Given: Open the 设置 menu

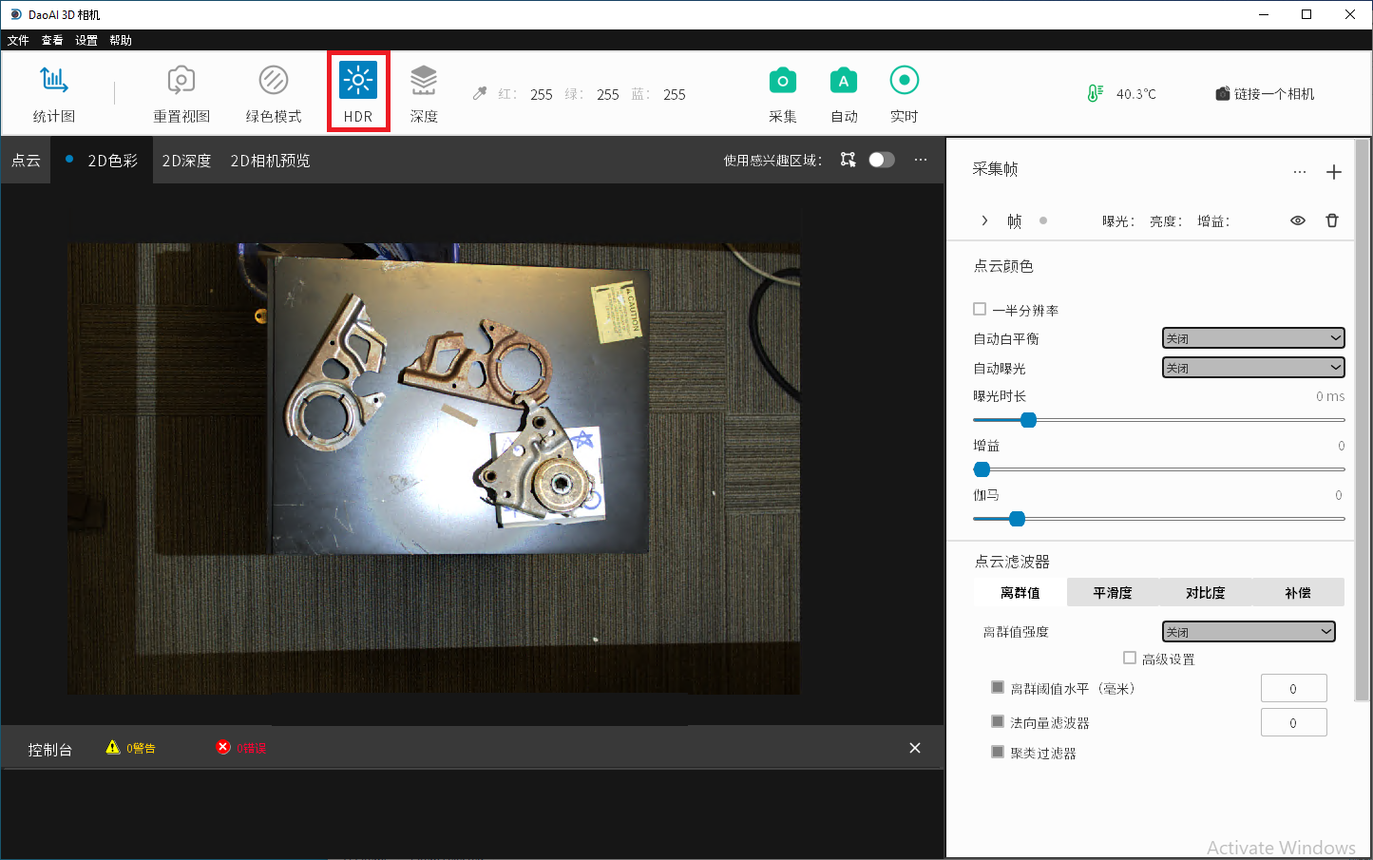Looking at the screenshot, I should (86, 40).
